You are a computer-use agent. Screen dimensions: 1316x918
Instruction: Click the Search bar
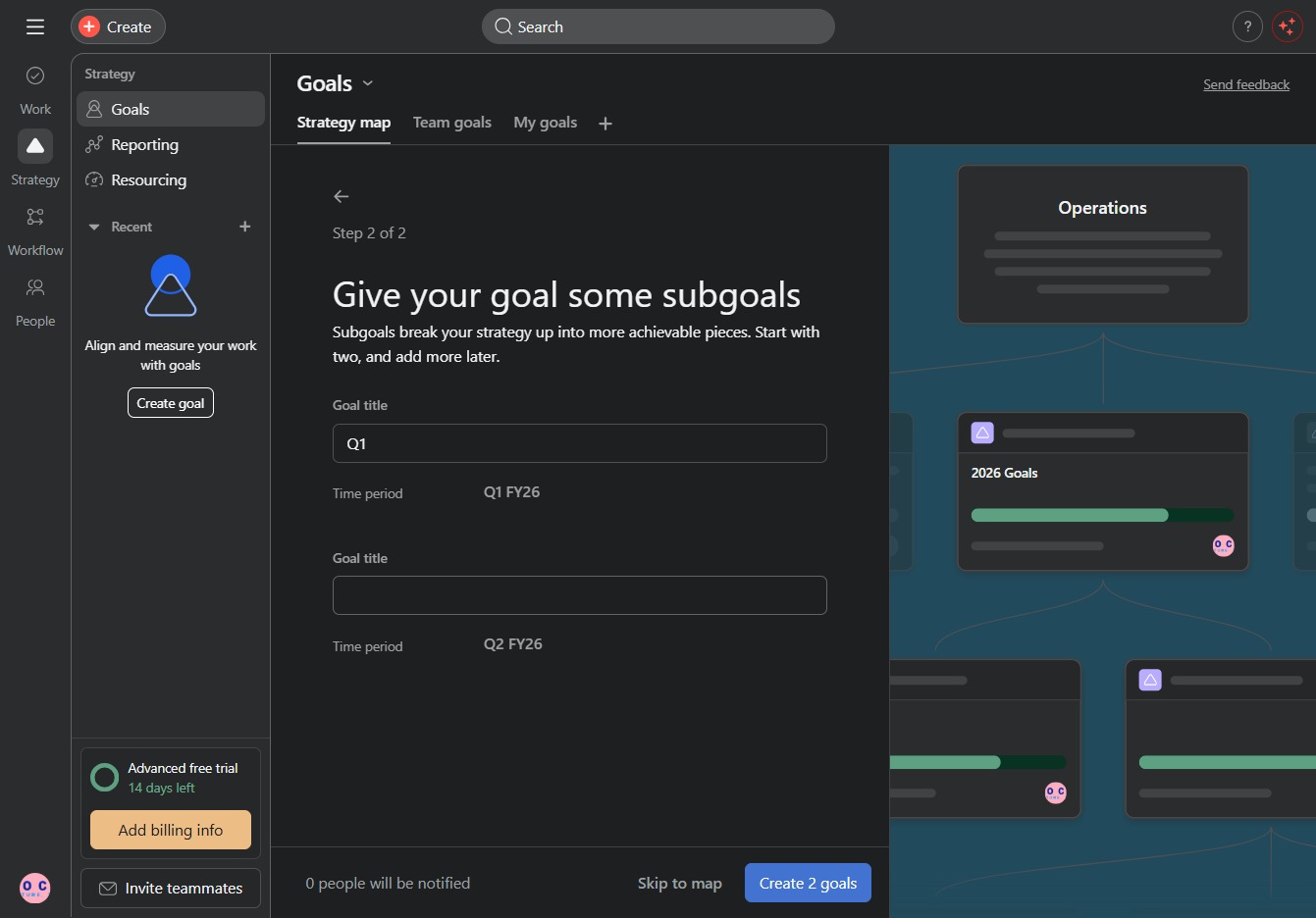tap(658, 26)
